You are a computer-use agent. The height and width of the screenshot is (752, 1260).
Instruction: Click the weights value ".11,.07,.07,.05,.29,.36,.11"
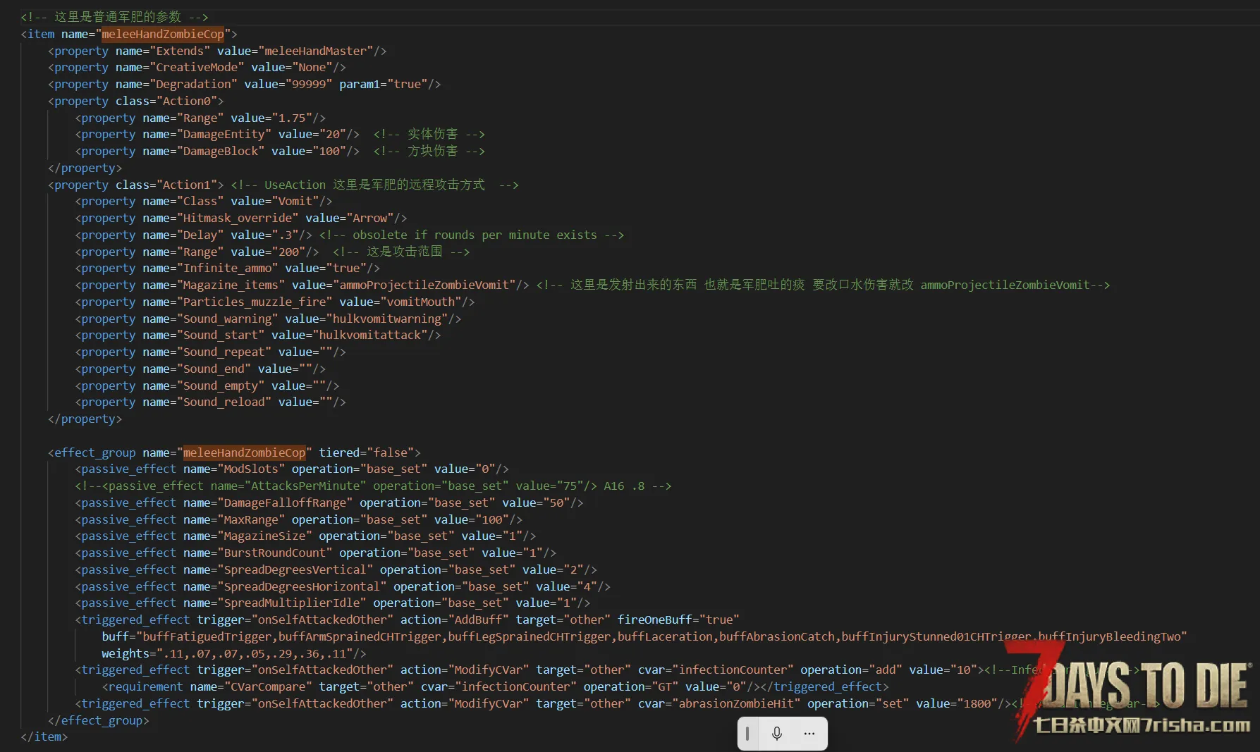pyautogui.click(x=257, y=654)
